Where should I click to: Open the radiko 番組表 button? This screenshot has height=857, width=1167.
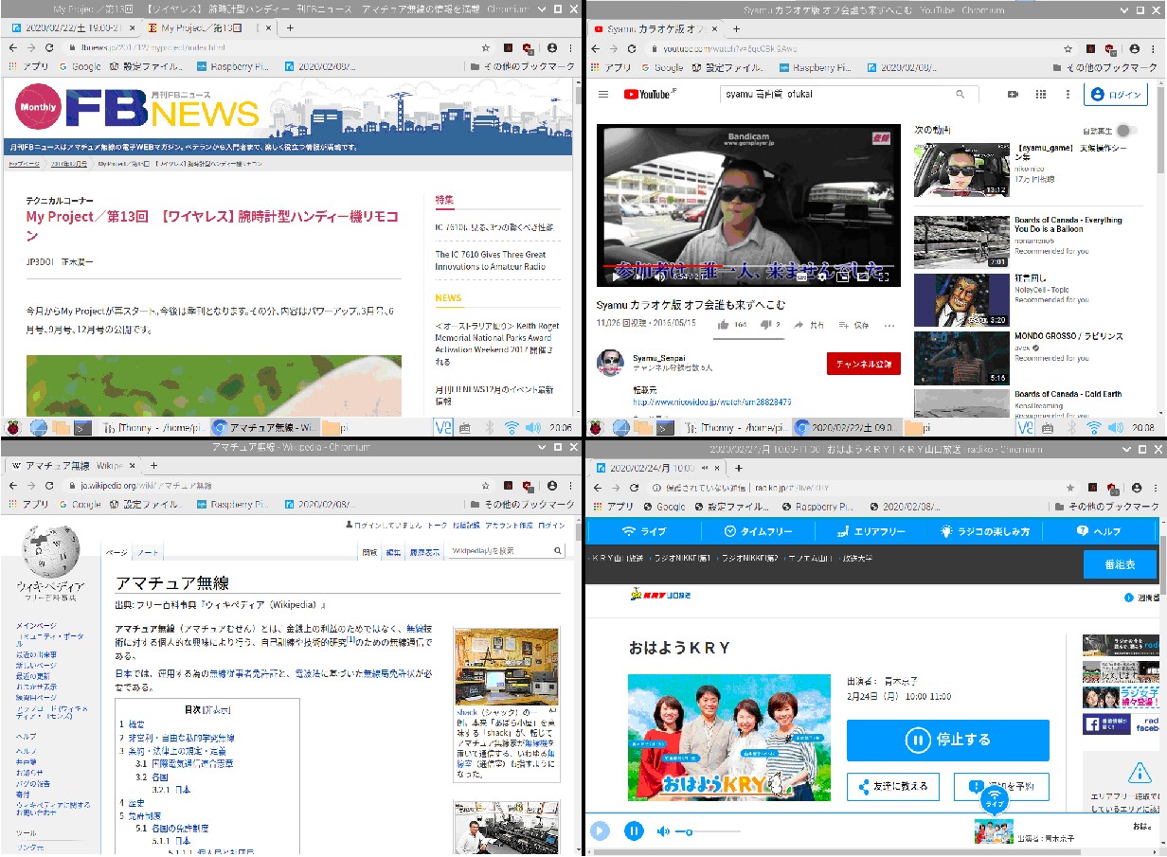pos(1119,564)
